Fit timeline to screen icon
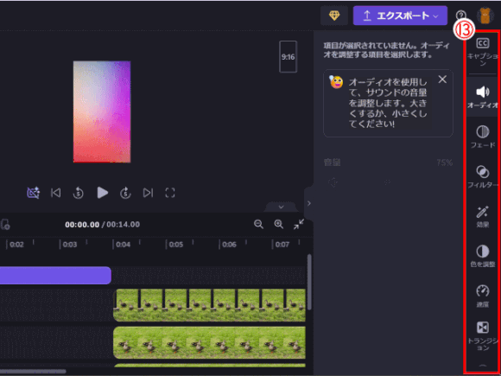Screen dimensions: 501x376 click(299, 224)
